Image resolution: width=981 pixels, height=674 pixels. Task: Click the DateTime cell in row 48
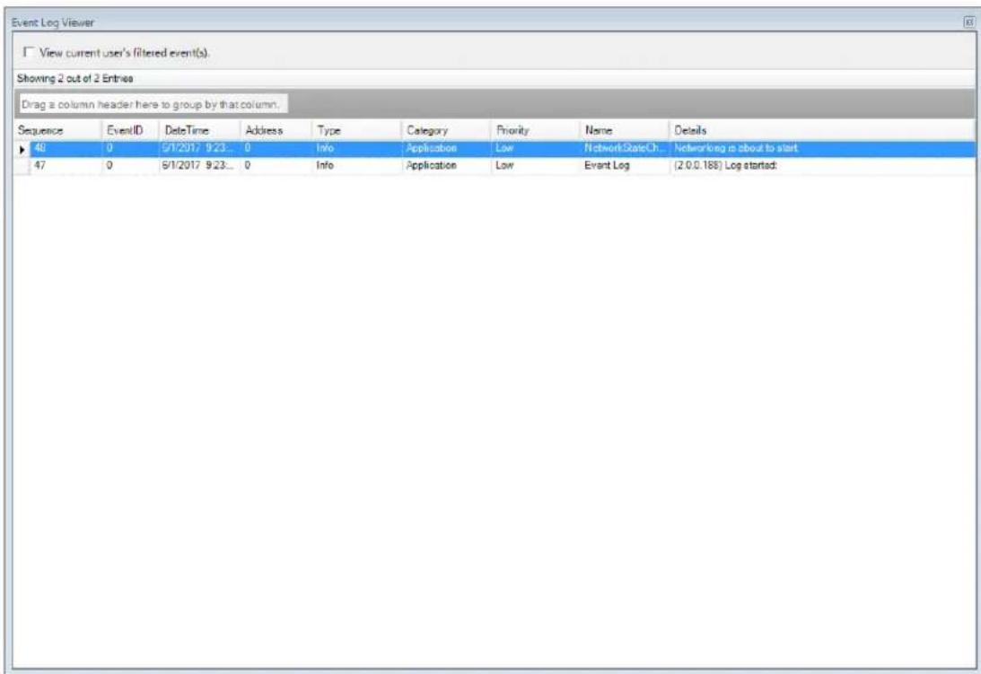click(x=199, y=149)
